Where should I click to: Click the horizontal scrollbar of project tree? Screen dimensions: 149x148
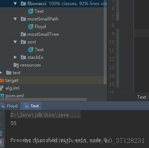(43, 99)
